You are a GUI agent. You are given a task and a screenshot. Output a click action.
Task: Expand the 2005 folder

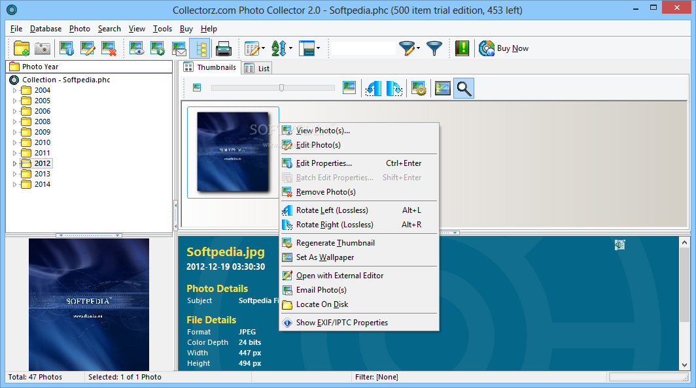(x=14, y=101)
